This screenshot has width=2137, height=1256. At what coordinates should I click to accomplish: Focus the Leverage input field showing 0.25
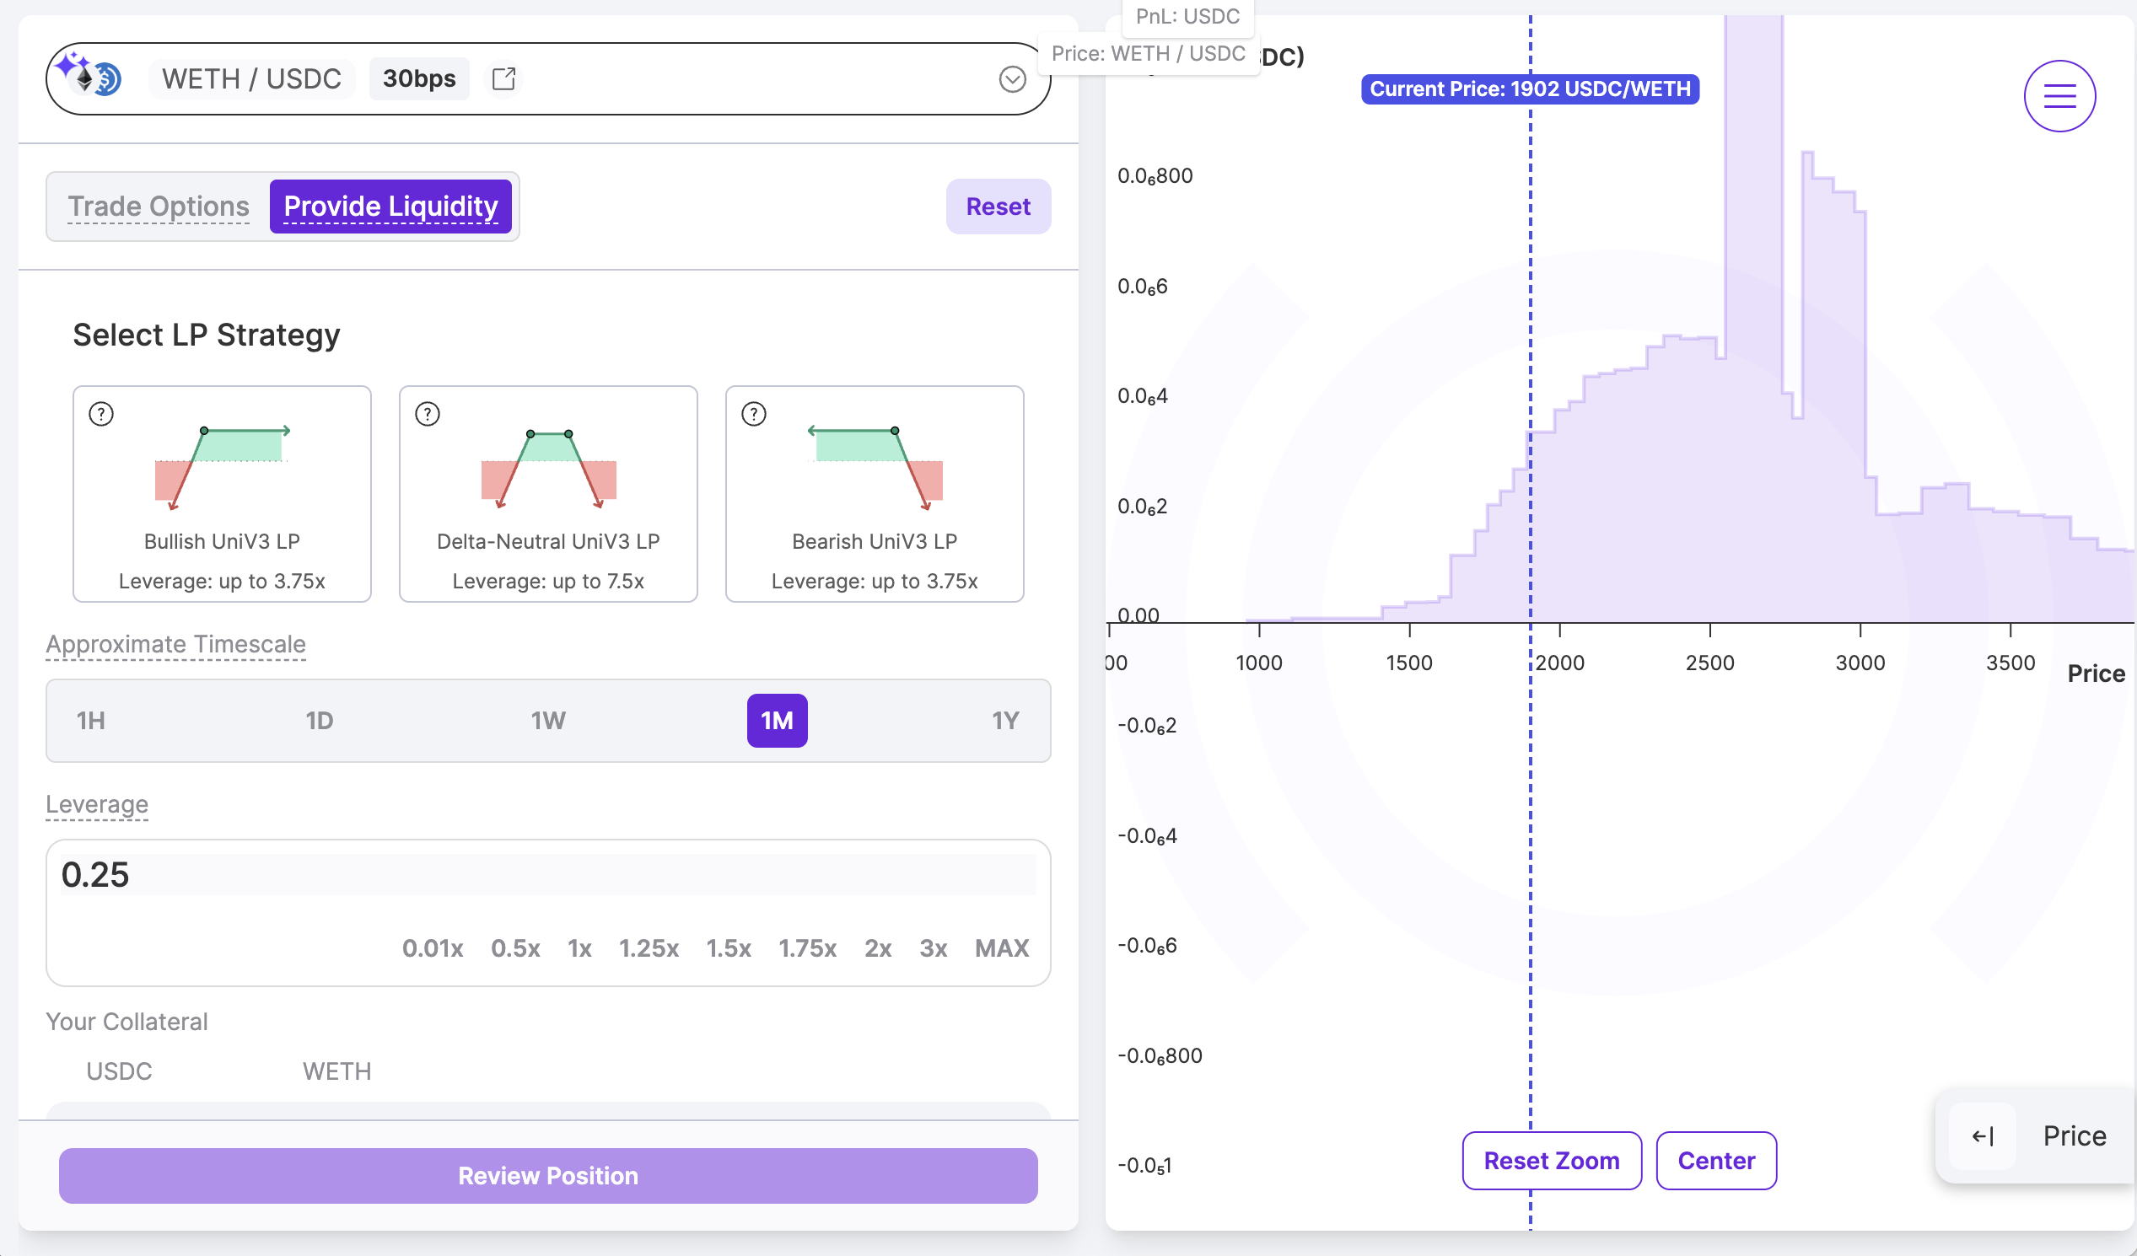pyautogui.click(x=548, y=875)
